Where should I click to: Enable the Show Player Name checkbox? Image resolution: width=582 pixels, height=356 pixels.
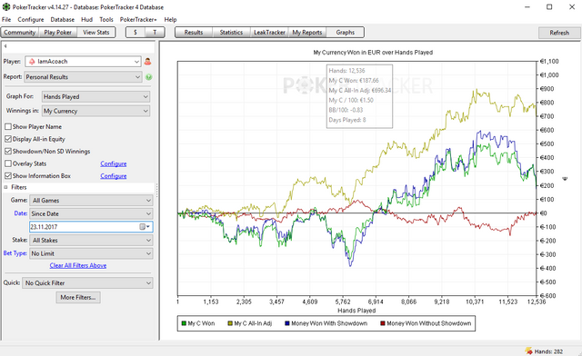8,127
